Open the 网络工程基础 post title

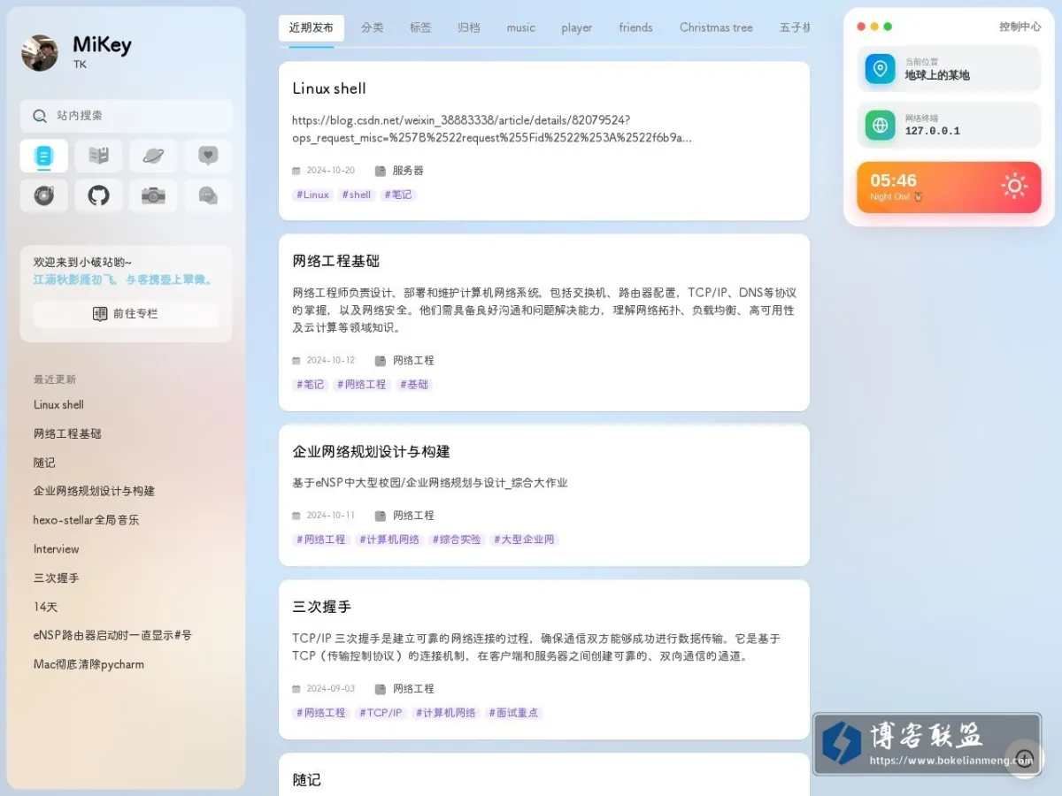point(336,261)
